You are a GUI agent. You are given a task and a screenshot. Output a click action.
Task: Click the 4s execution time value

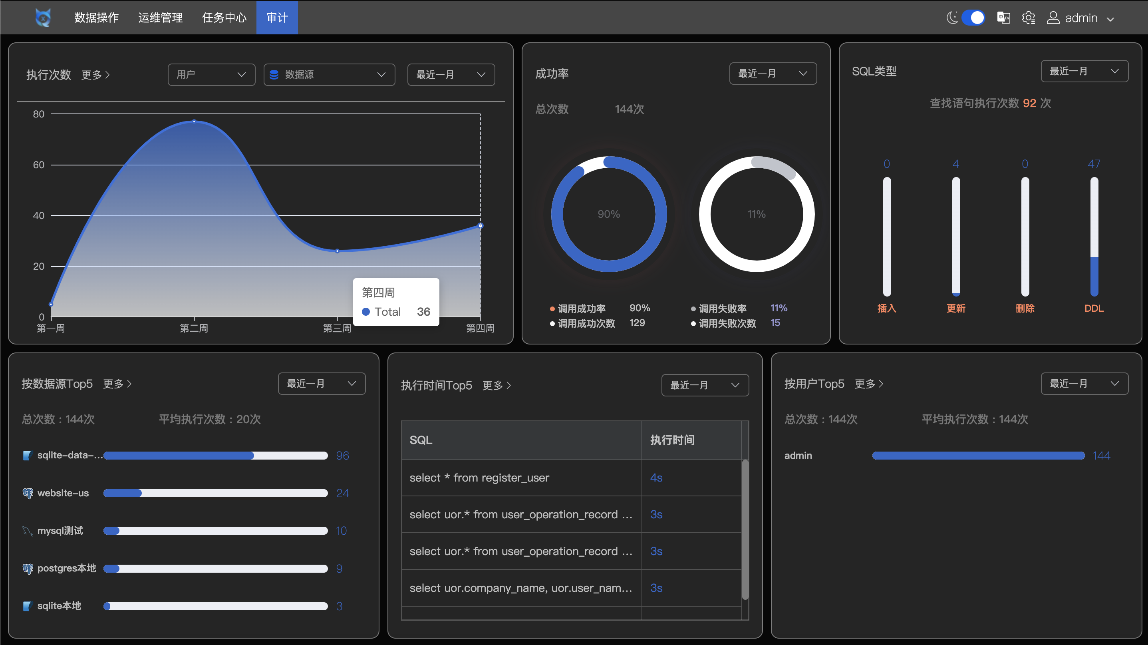(656, 478)
